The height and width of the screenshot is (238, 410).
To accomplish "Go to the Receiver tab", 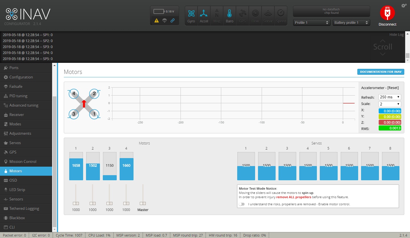I will point(17,115).
